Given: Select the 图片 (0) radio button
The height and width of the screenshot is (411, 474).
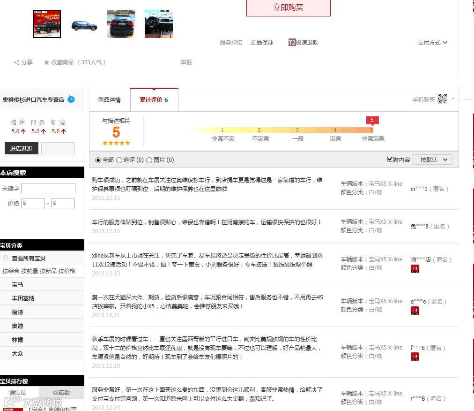Looking at the screenshot, I should click(x=149, y=160).
